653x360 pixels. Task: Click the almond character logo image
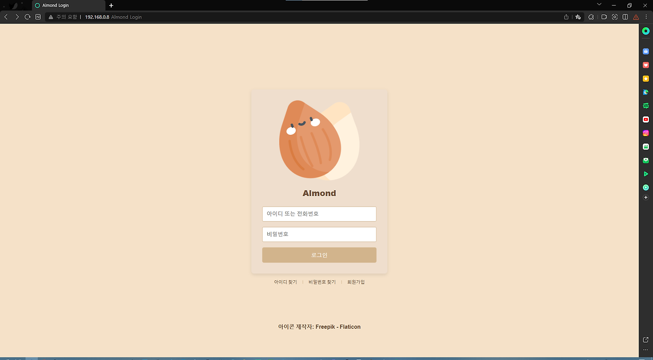(319, 140)
